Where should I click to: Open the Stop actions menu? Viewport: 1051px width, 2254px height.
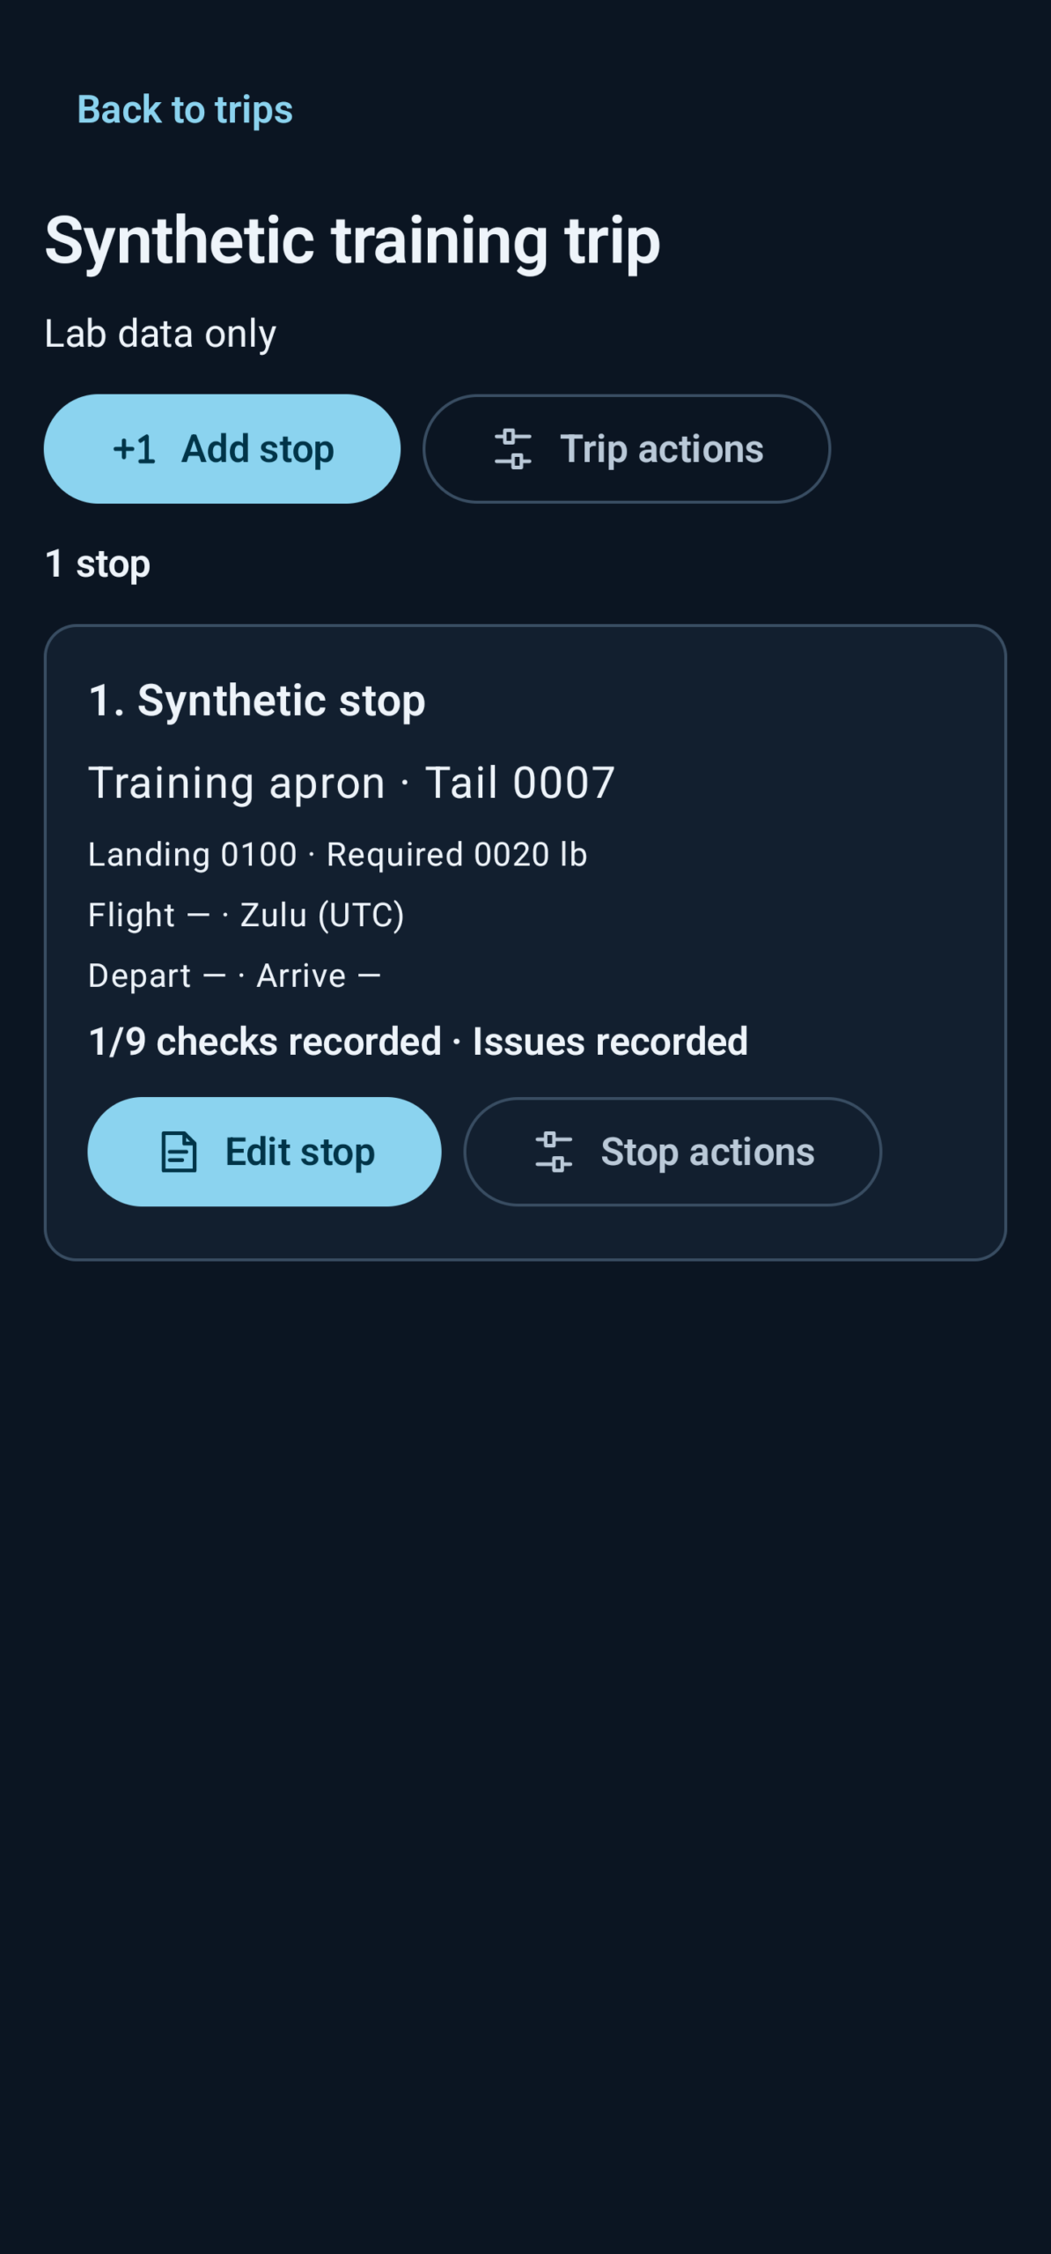pyautogui.click(x=672, y=1152)
